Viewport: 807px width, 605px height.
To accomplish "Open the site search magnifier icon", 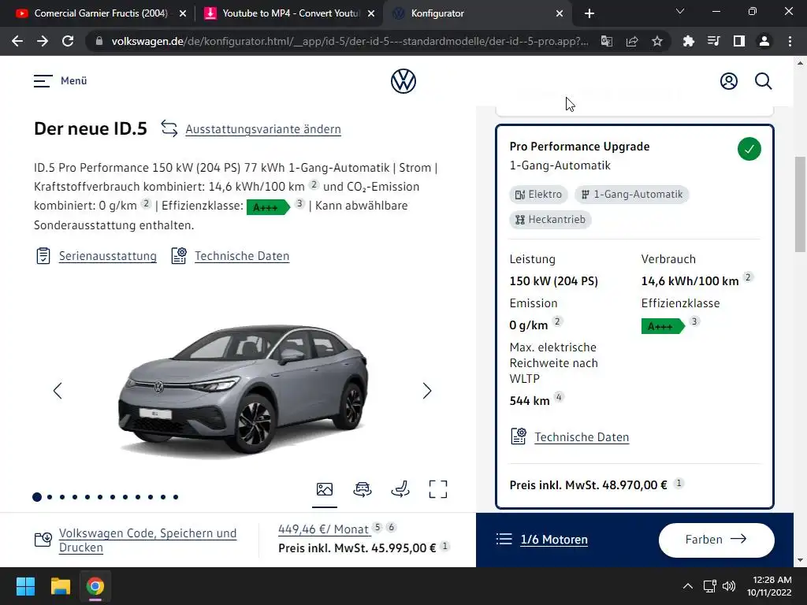I will 763,81.
